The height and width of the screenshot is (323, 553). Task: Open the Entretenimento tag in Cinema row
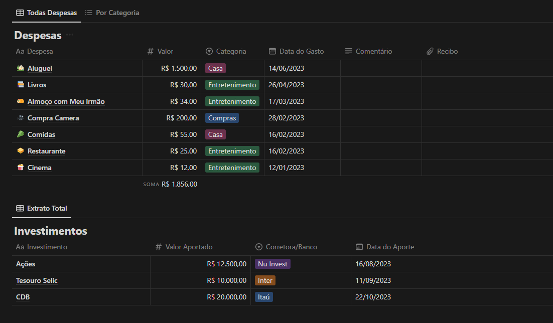[232, 168]
